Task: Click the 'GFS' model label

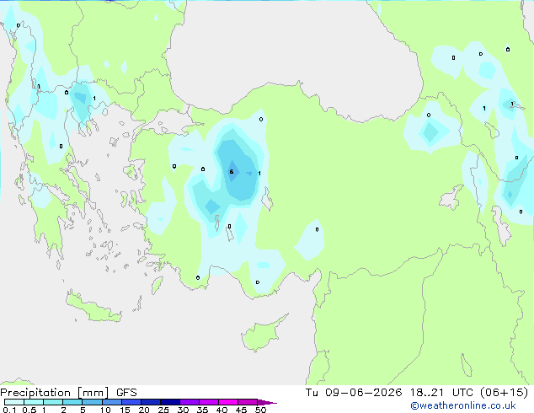Action: pyautogui.click(x=126, y=393)
